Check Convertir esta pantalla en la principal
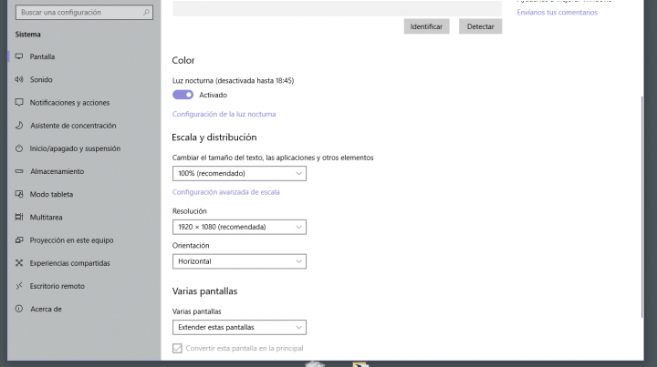Viewport: 657px width, 367px height. [x=177, y=348]
